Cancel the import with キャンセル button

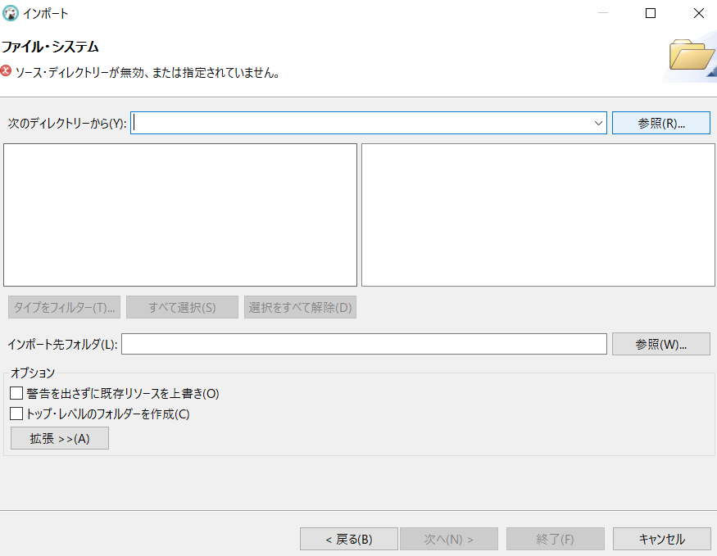[661, 539]
